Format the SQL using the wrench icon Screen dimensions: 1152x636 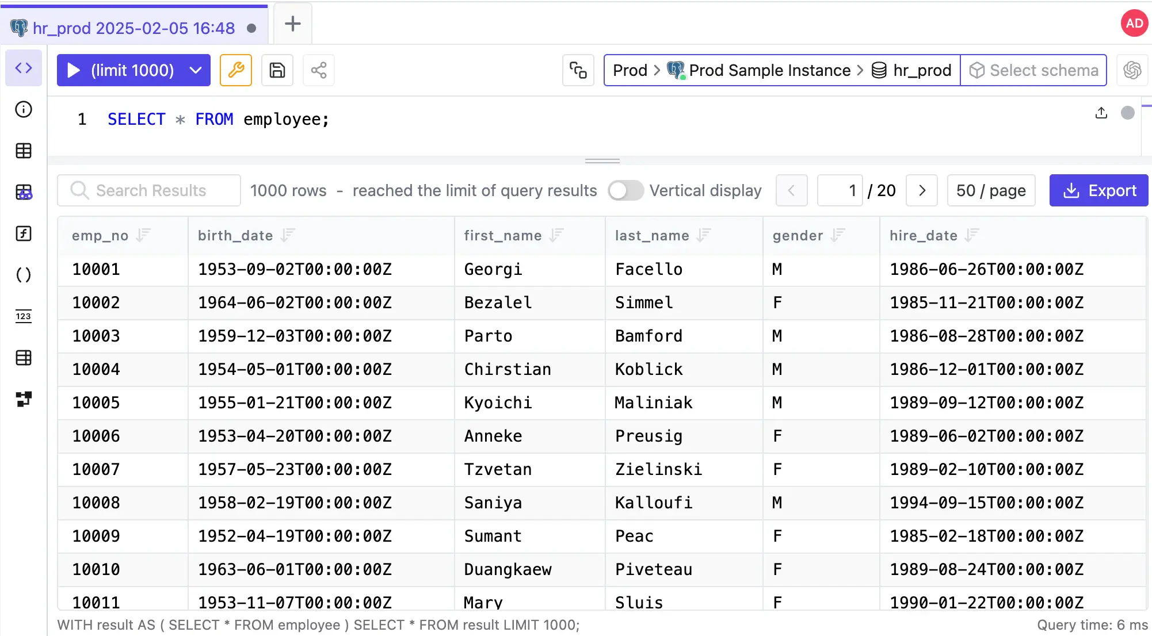tap(235, 70)
